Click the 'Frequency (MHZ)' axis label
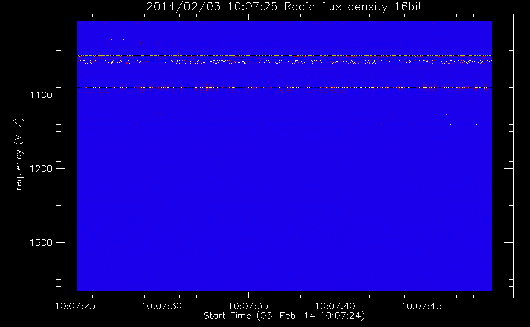Viewport: 530px width, 327px height. click(19, 157)
